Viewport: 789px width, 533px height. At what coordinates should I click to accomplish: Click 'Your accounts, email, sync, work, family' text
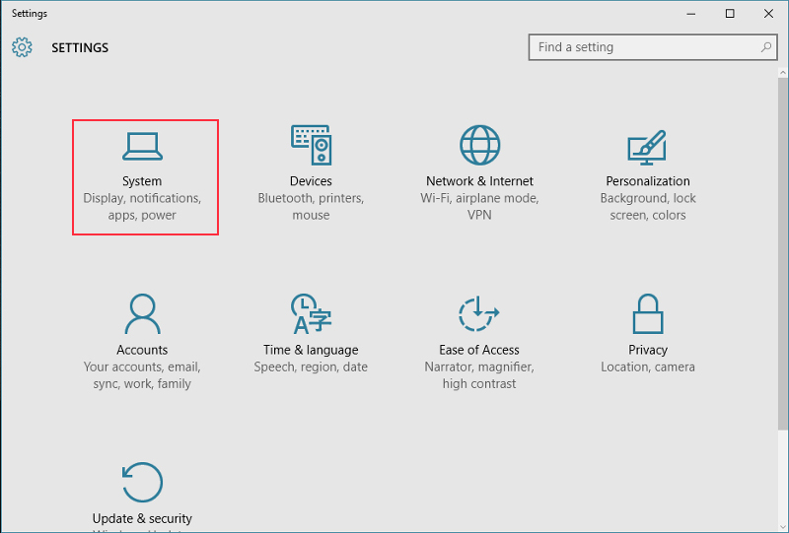click(x=142, y=375)
